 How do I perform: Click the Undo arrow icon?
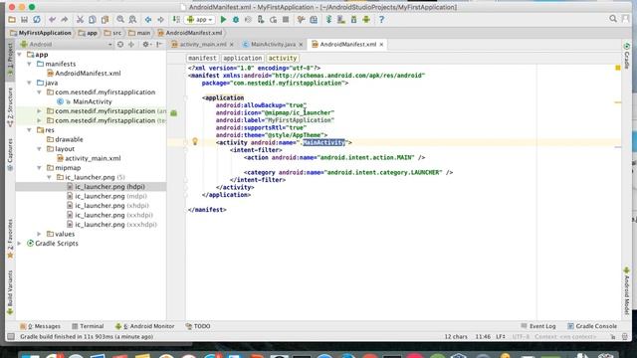coord(52,20)
